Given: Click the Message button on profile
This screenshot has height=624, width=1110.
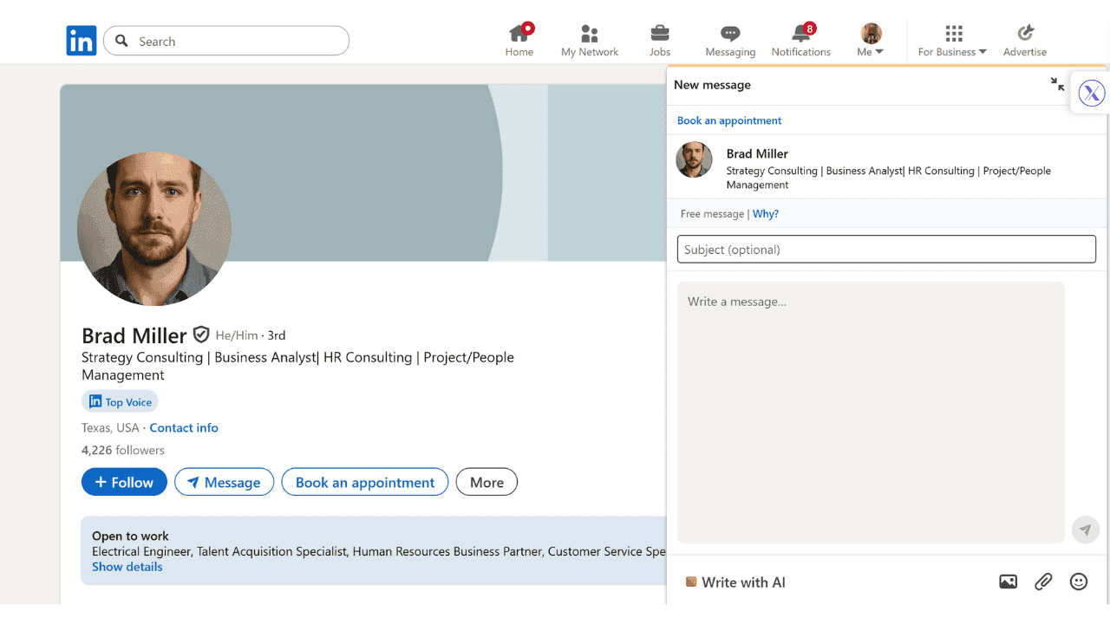Looking at the screenshot, I should click(x=224, y=482).
